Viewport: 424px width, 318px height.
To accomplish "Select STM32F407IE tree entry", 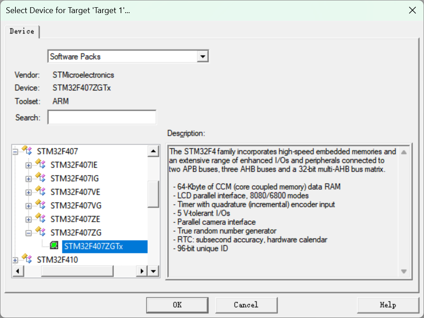I will (74, 165).
